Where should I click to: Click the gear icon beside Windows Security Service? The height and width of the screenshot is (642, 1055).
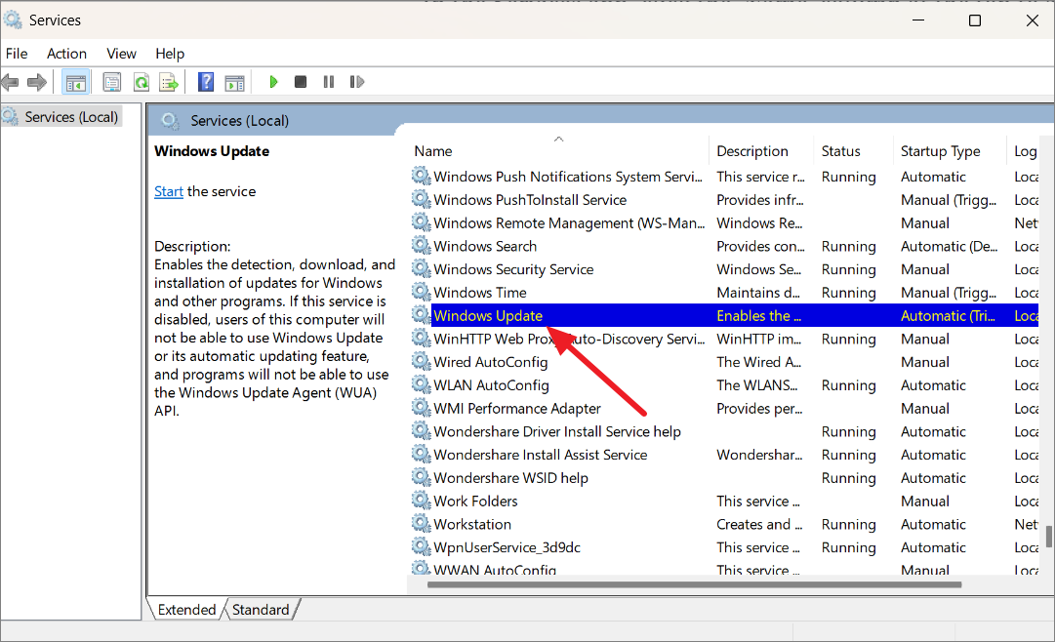(422, 269)
